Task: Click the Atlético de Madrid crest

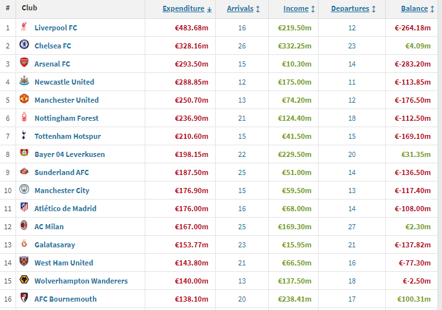Action: [x=24, y=209]
